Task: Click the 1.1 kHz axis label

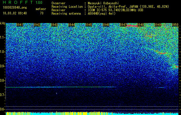Action: (2, 37)
